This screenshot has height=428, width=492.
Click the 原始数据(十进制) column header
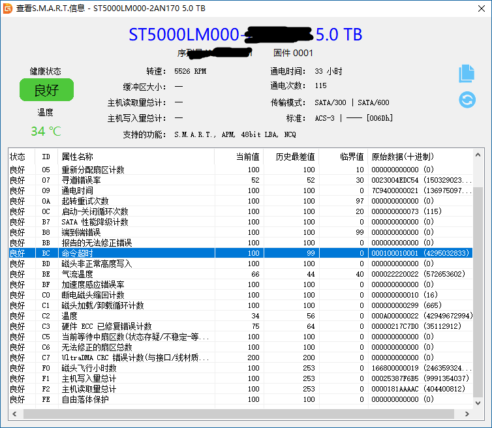click(x=420, y=157)
